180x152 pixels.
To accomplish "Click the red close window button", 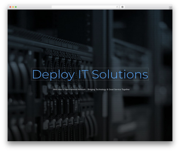I will point(10,7).
